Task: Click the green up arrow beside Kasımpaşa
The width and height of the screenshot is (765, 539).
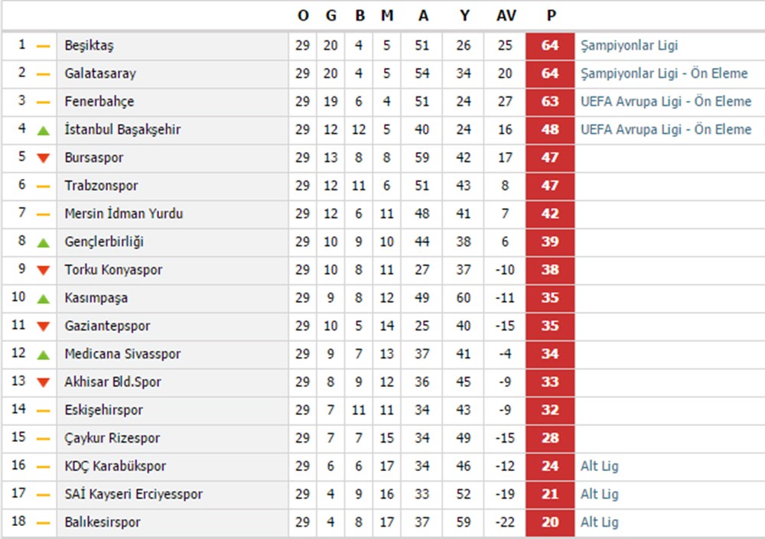Action: pyautogui.click(x=44, y=298)
